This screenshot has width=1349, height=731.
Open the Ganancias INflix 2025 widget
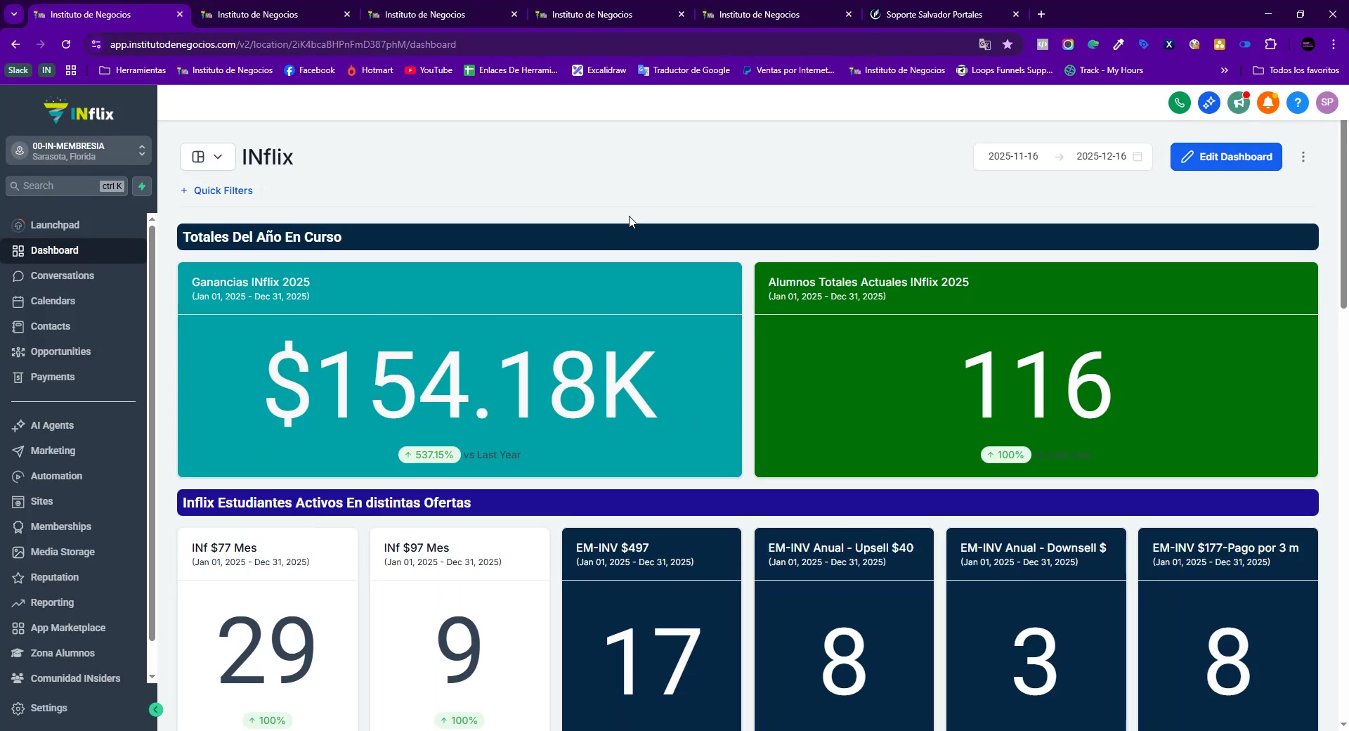pos(460,370)
